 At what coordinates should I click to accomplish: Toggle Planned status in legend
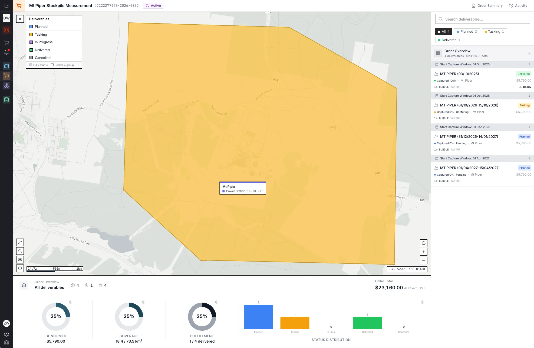(54, 27)
